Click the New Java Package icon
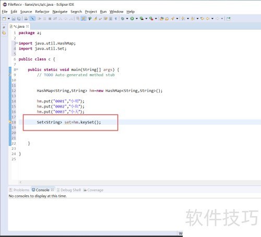Image resolution: width=261 pixels, height=237 pixels. [162, 19]
